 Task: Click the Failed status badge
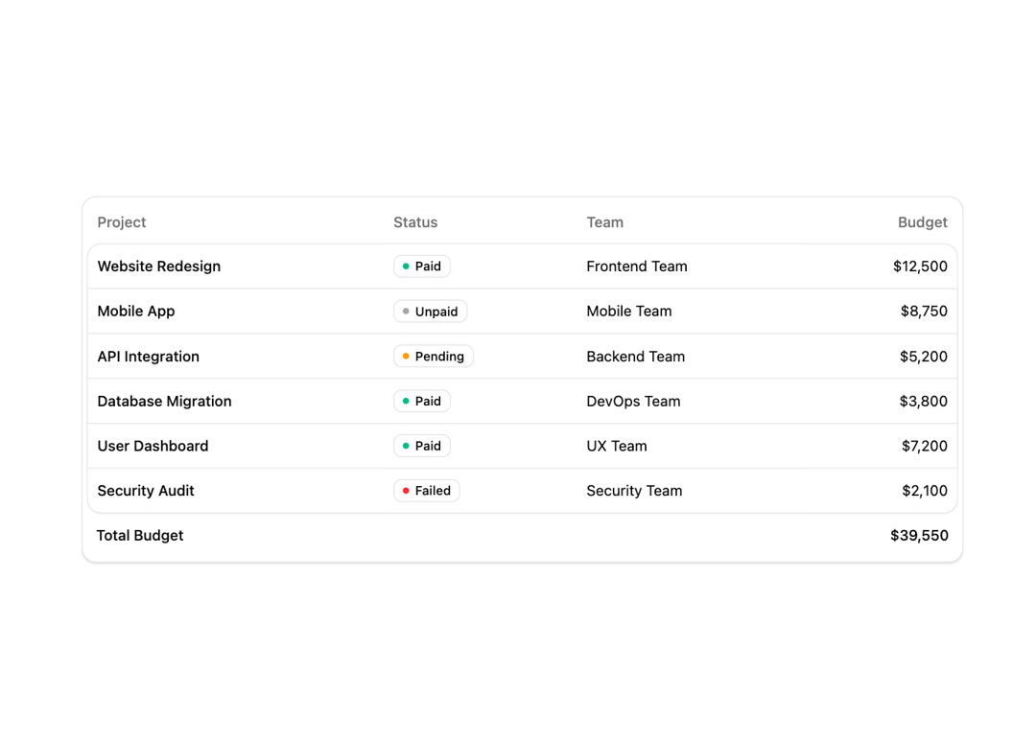pos(427,491)
